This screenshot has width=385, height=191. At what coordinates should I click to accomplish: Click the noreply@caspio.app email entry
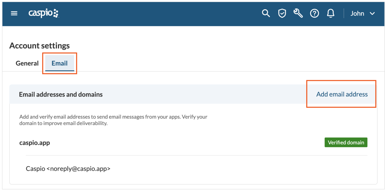coord(68,169)
